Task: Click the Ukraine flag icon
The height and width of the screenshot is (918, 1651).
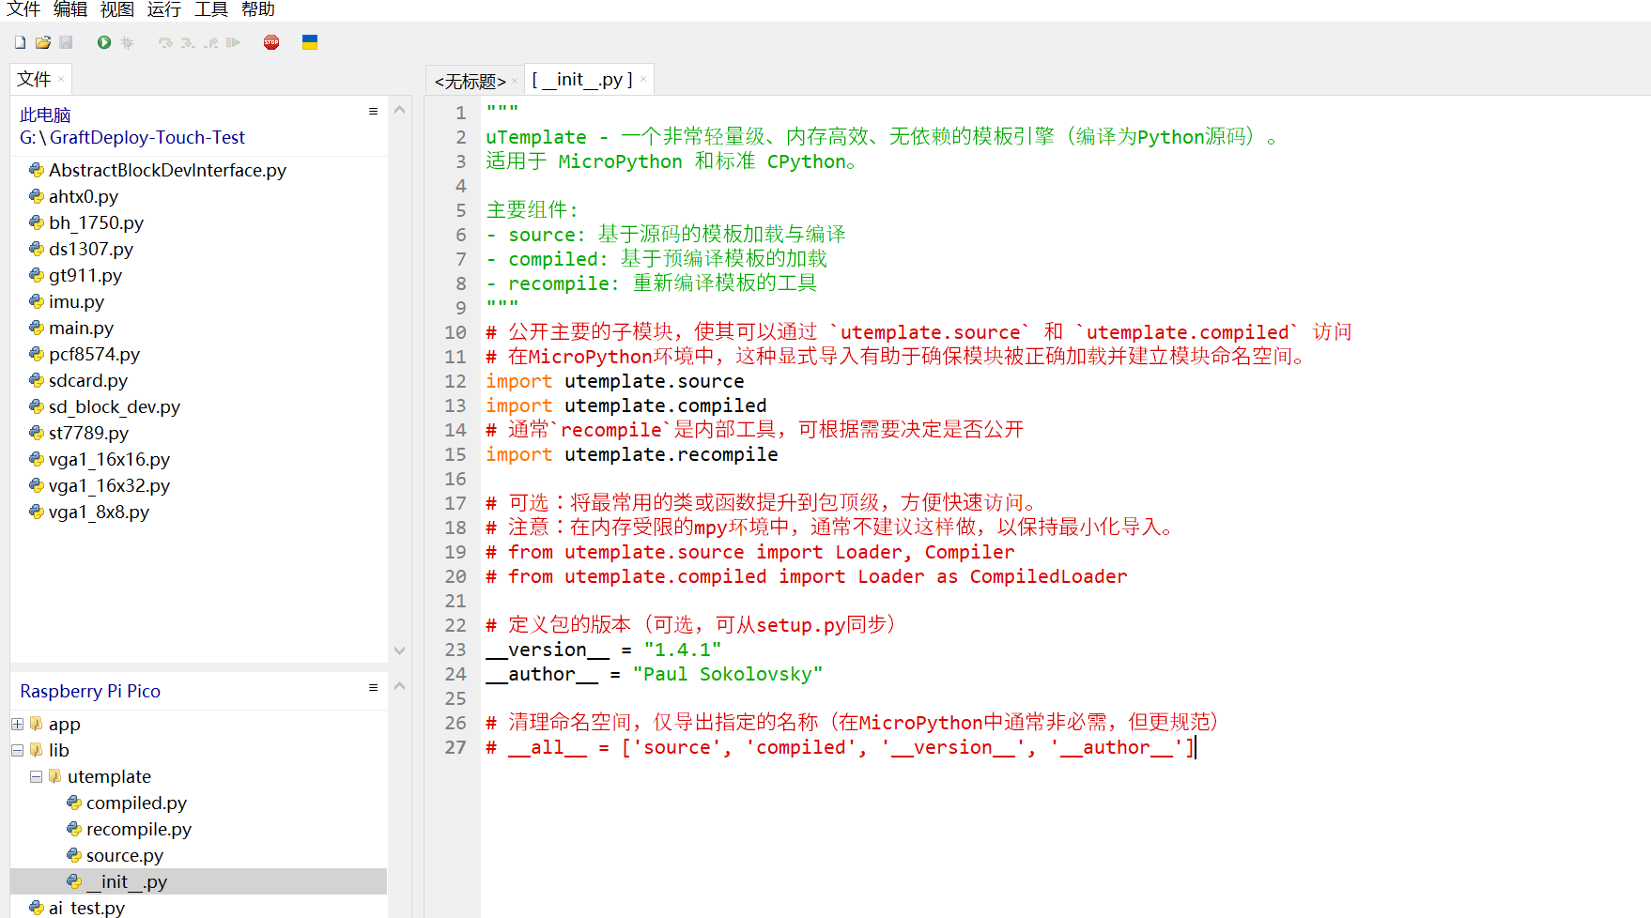Action: tap(310, 42)
